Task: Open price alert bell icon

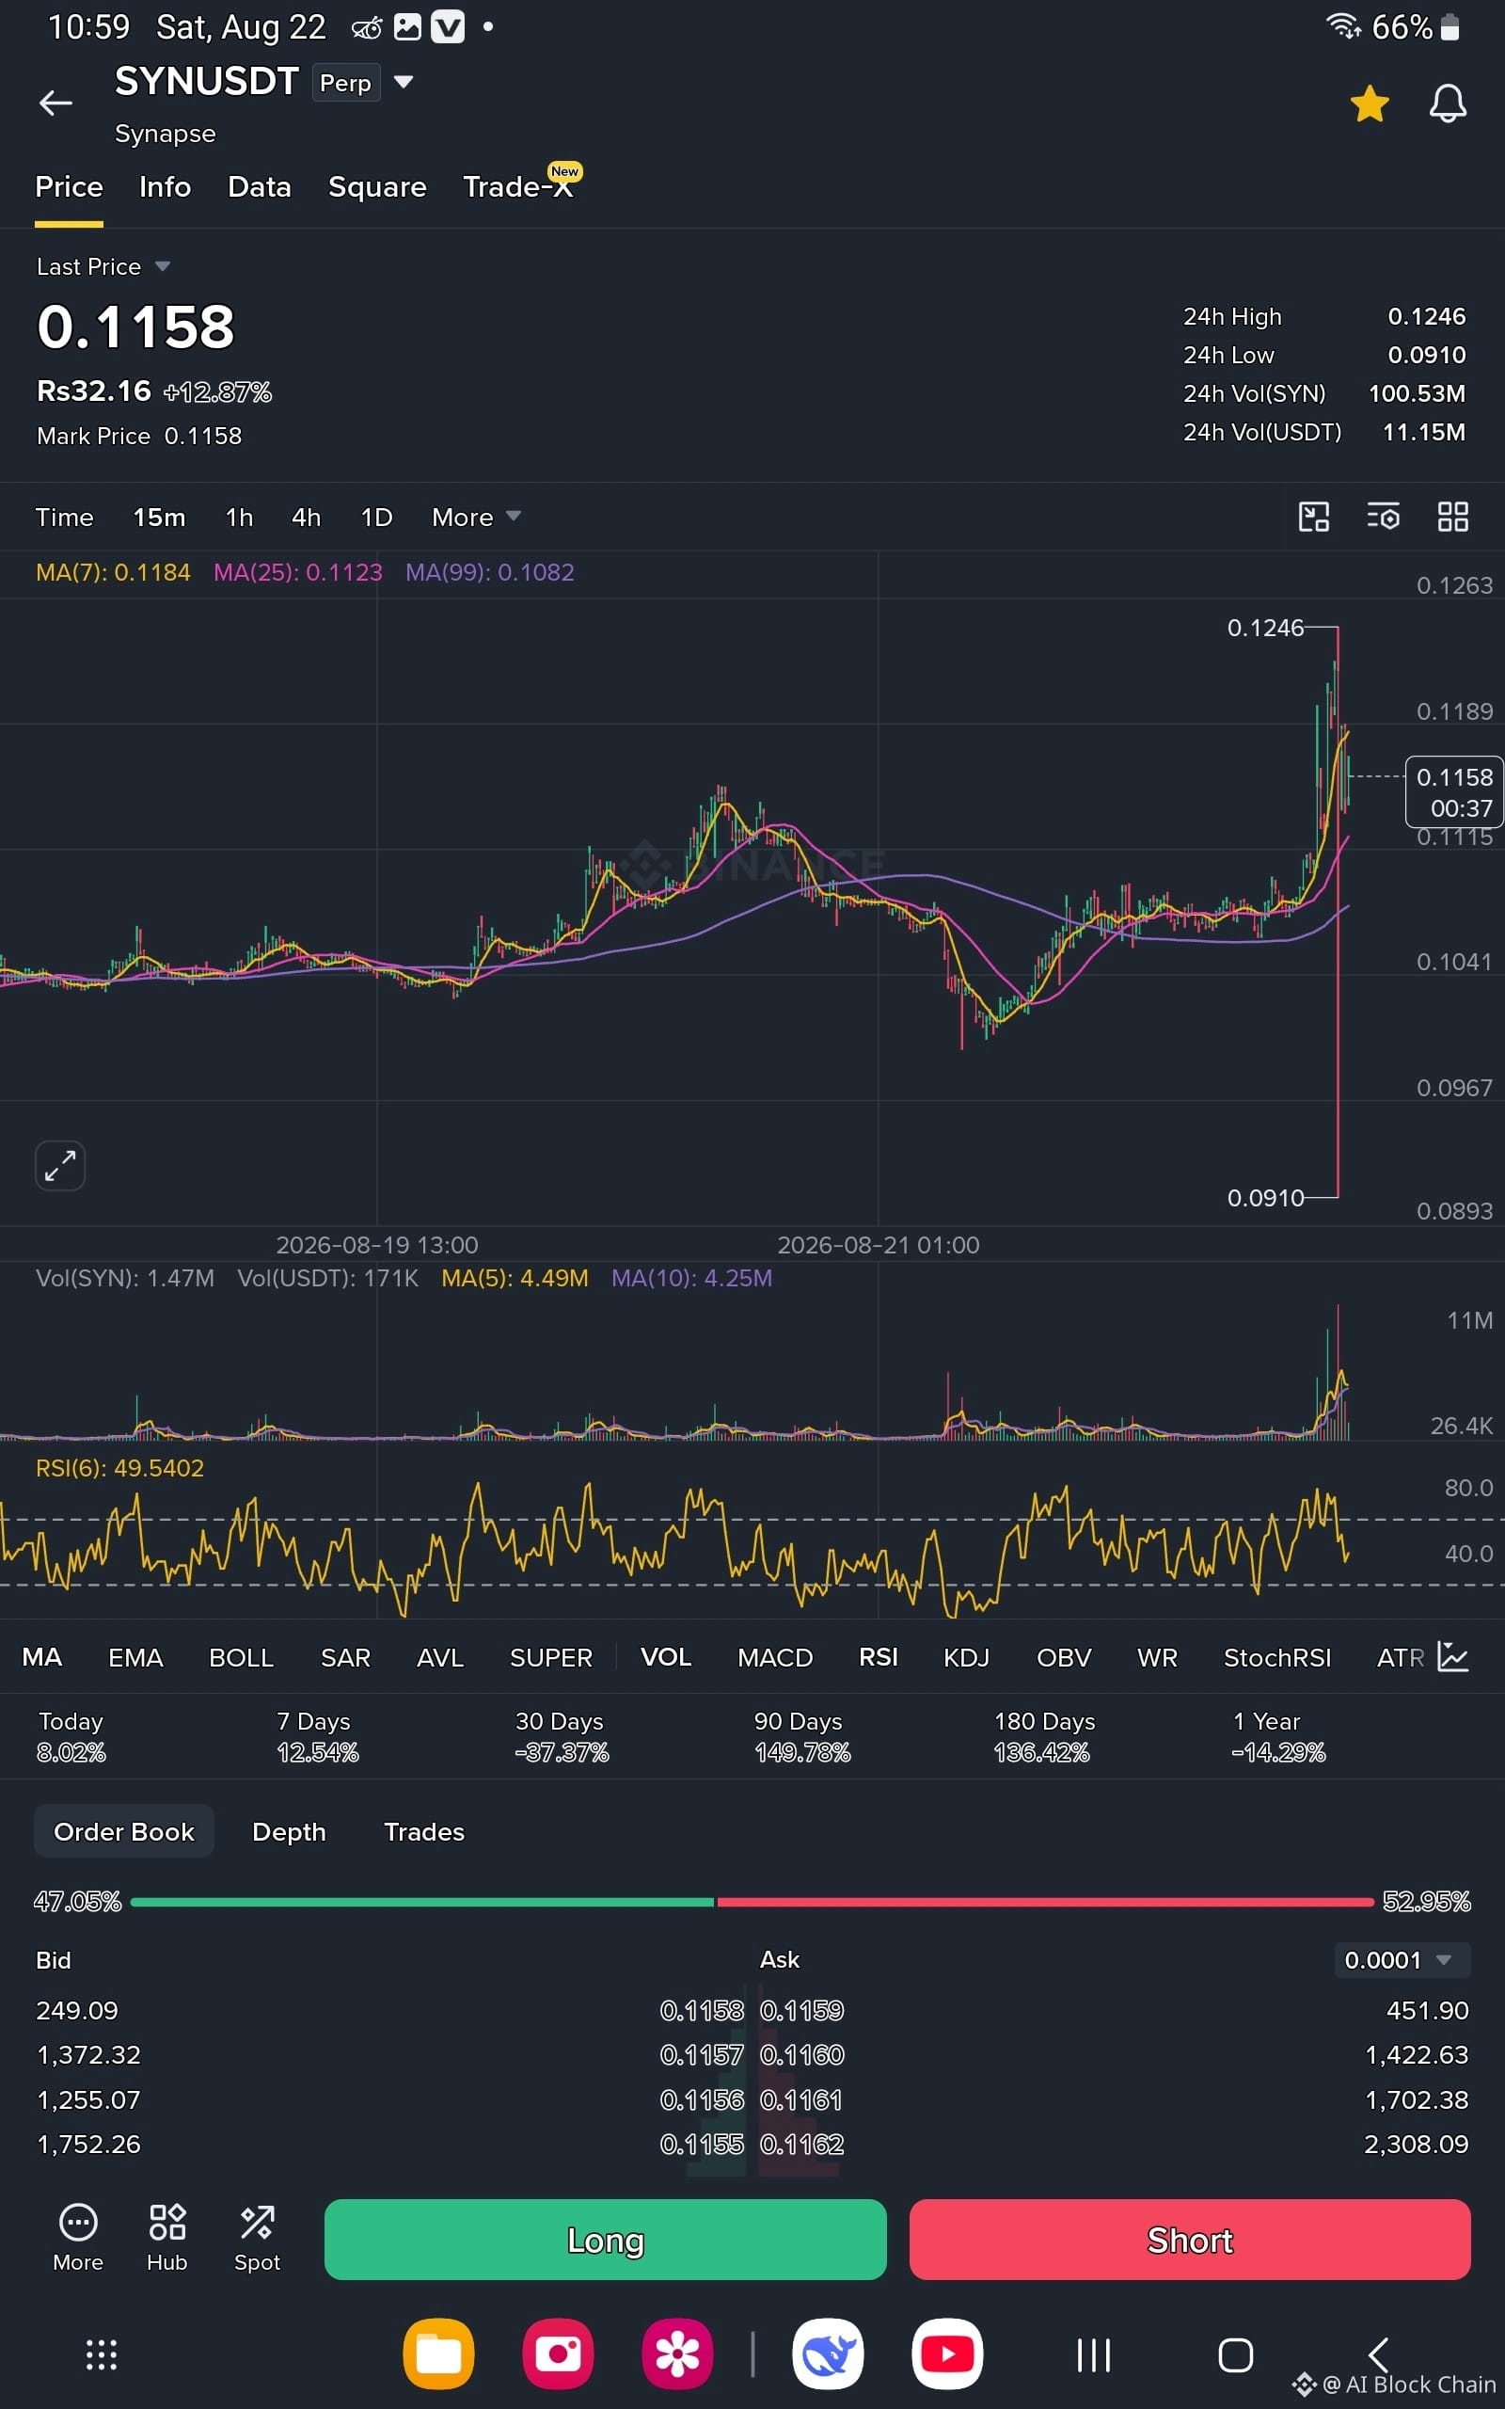Action: (x=1448, y=104)
